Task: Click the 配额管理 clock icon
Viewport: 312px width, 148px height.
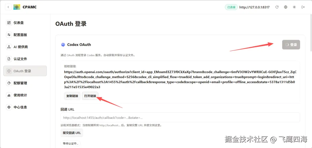Action: tap(9, 83)
